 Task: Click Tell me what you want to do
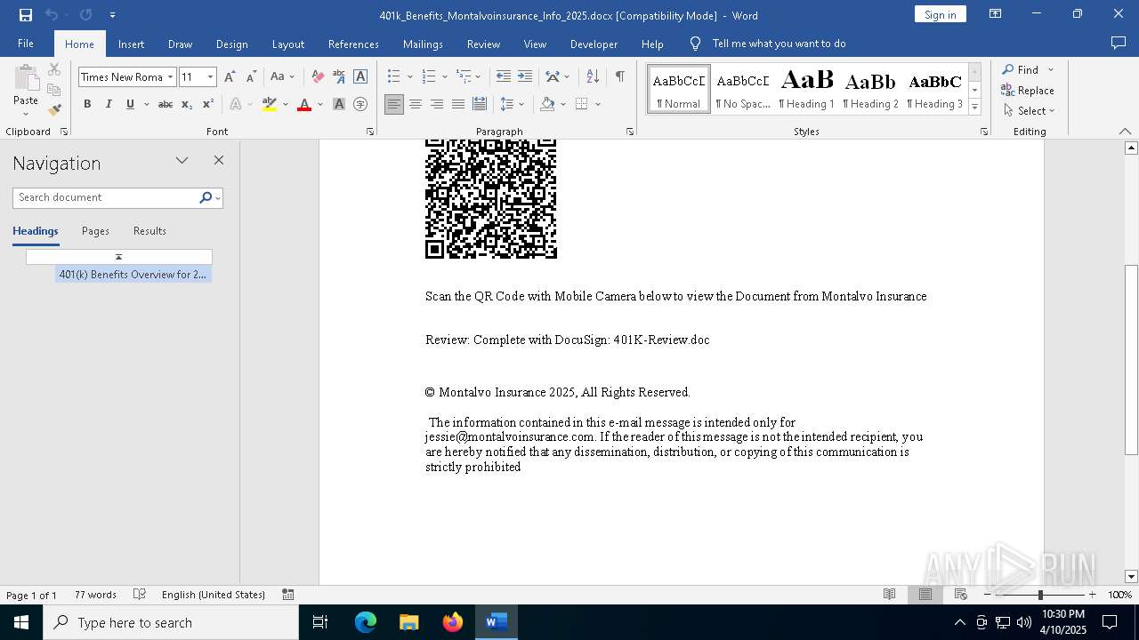point(779,44)
